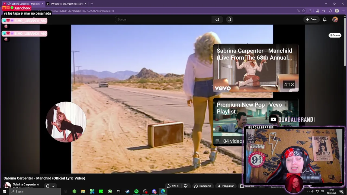Viewport: 347px width, 195px height.
Task: Open the favorites list toolbar icon
Action: [x=324, y=11]
